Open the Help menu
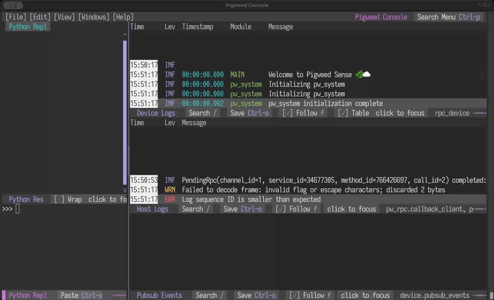The image size is (494, 300). pyautogui.click(x=123, y=17)
